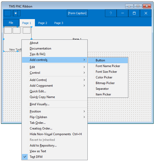
Task: Open the File ribbon tab
Action: [11, 23]
